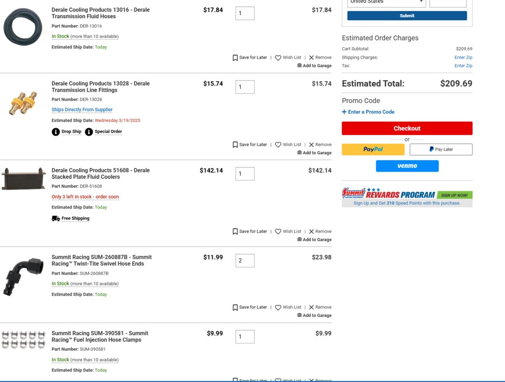Screen dimensions: 505x382
Task: Edit quantity field for Derale Transmission Fluid Hoses
Action: coord(245,13)
